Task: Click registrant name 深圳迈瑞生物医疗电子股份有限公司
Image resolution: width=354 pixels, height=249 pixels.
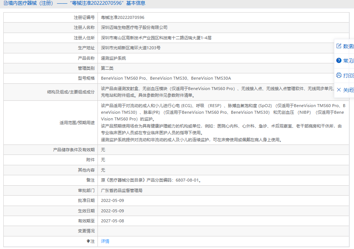Action: pyautogui.click(x=134, y=27)
